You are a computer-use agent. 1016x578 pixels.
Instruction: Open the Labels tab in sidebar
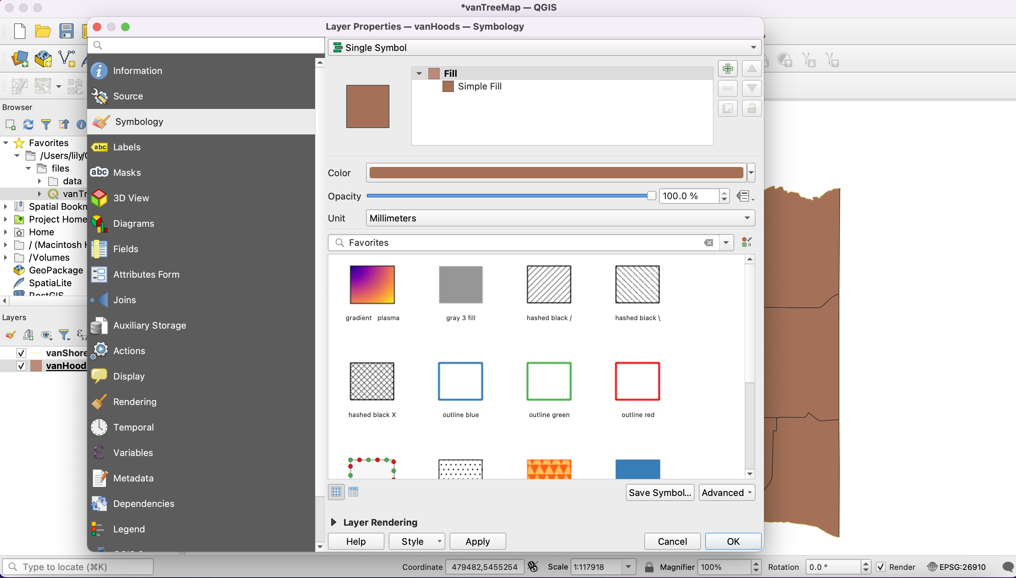[127, 147]
